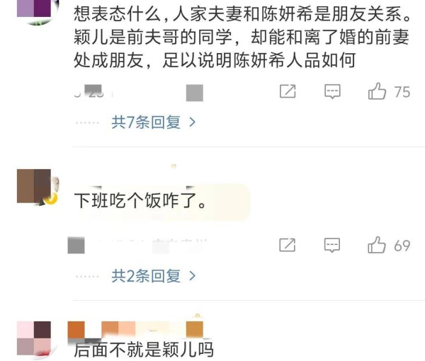
Task: Toggle like count 75
Action: (x=402, y=92)
